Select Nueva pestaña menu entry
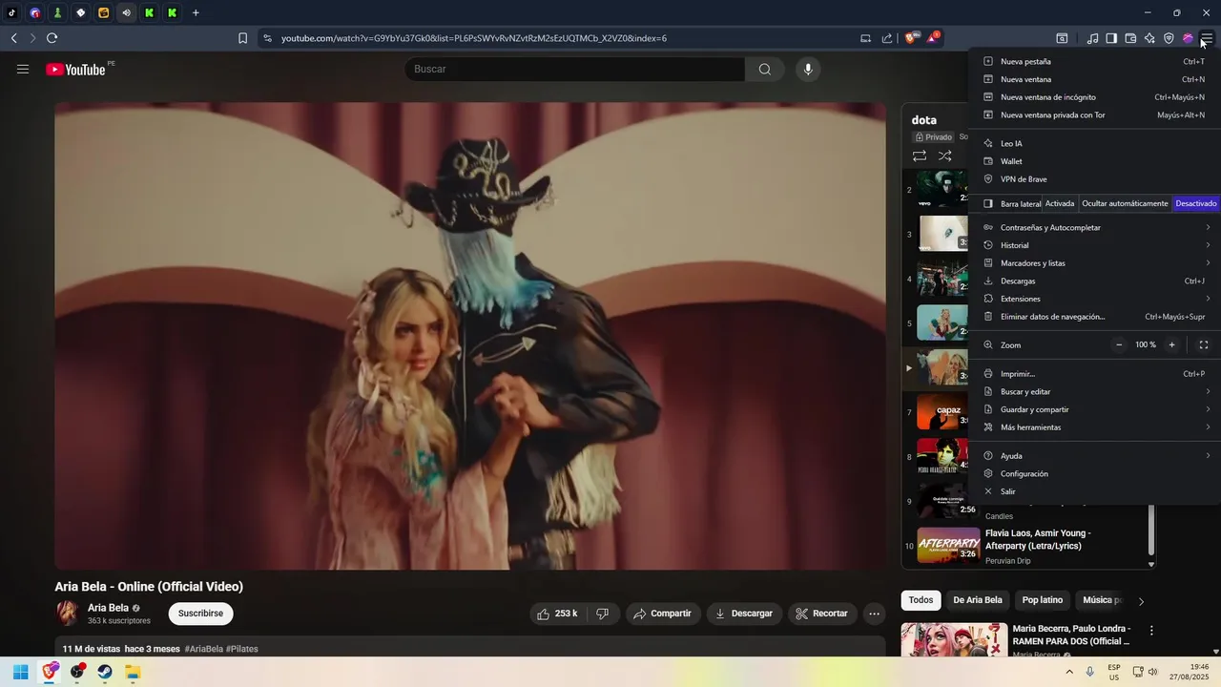Viewport: 1221px width, 687px height. pyautogui.click(x=1094, y=61)
